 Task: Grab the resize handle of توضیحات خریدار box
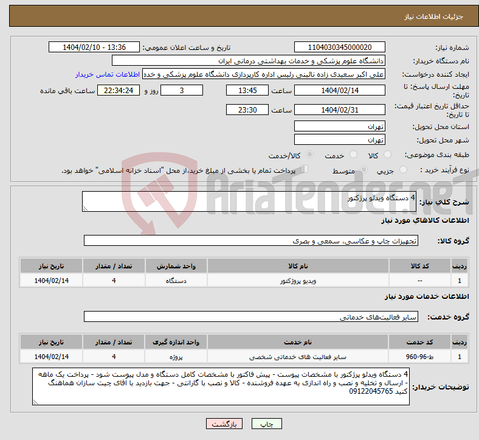point(35,402)
